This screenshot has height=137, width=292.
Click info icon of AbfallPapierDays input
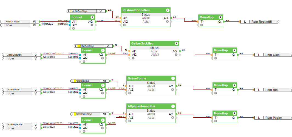[x=72, y=114]
